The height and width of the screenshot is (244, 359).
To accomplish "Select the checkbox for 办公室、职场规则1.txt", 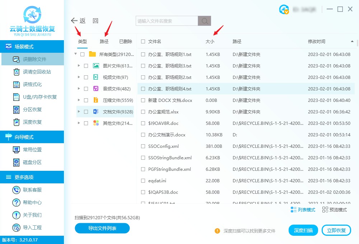I will click(x=142, y=54).
